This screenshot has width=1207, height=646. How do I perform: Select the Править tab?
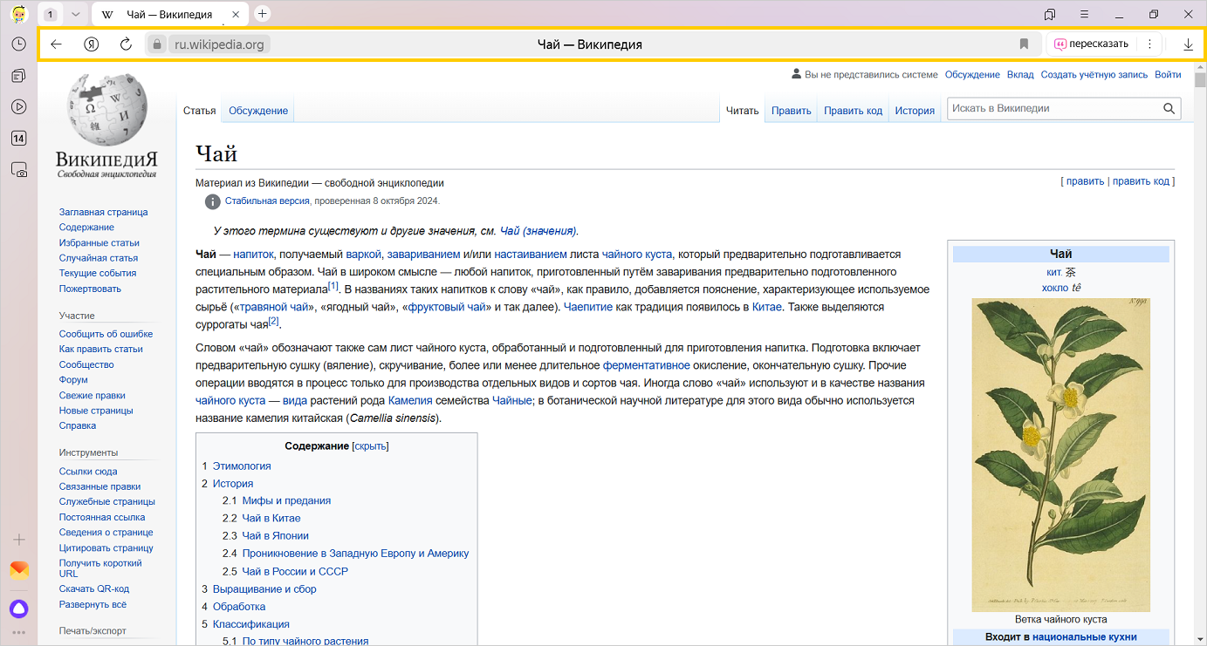(x=792, y=111)
